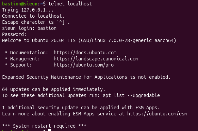Click the '64 updates can be applied immediately.' line
The width and height of the screenshot is (198, 131).
click(53, 89)
